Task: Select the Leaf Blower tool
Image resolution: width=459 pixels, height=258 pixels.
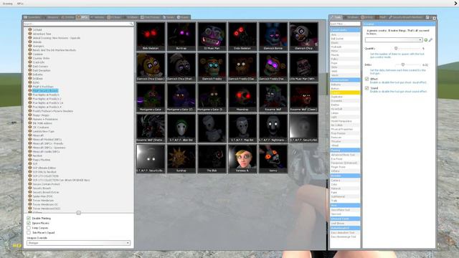Action: click(345, 223)
